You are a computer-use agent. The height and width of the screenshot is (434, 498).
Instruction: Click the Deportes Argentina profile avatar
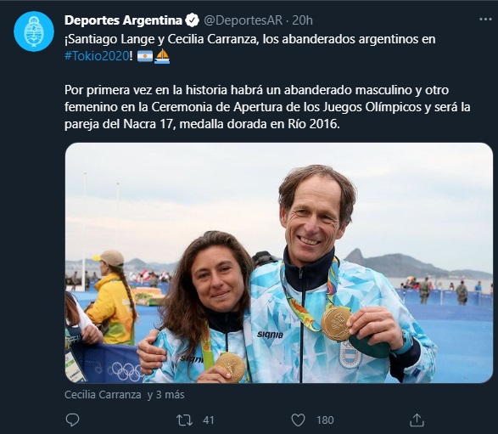(34, 31)
